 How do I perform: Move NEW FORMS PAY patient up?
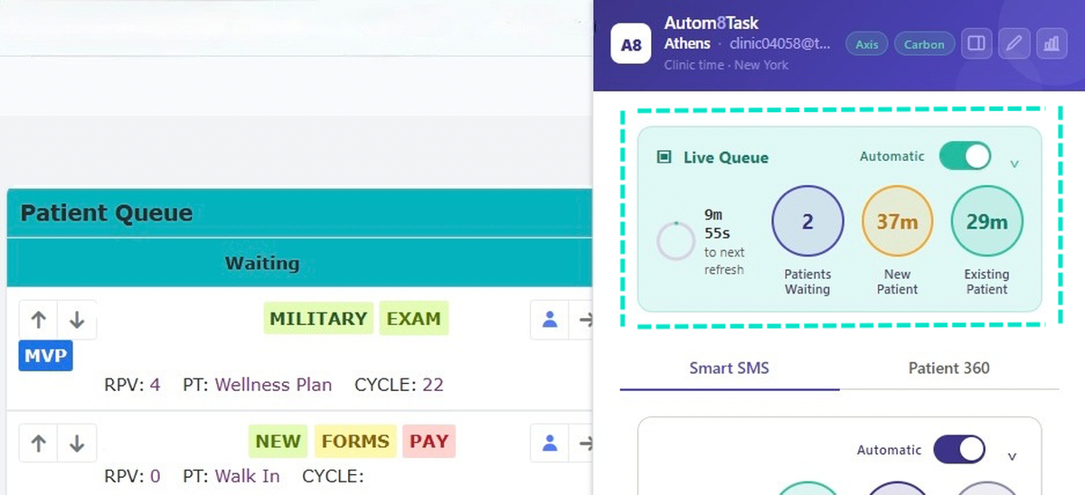point(38,444)
